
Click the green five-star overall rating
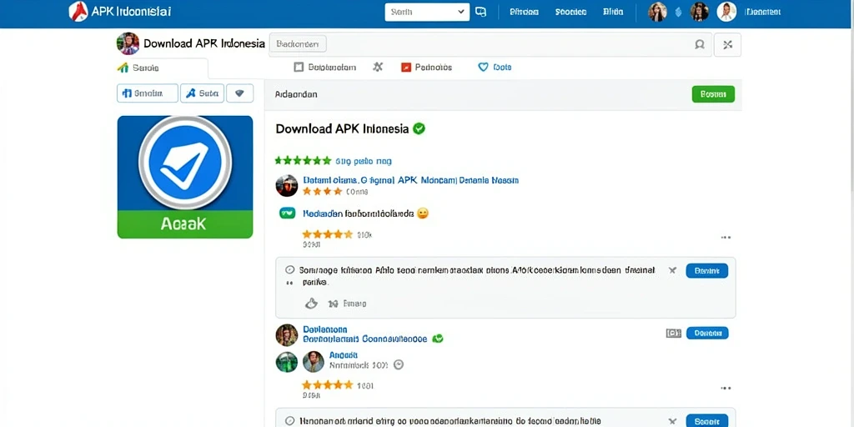point(303,161)
